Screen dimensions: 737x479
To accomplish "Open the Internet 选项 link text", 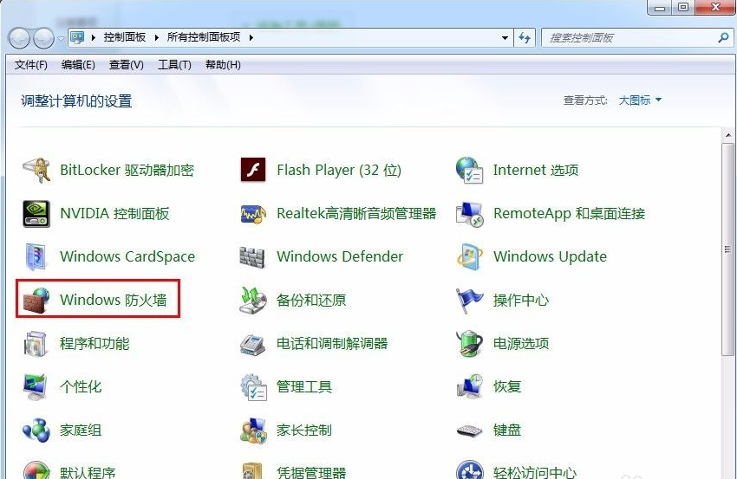I will pyautogui.click(x=536, y=170).
